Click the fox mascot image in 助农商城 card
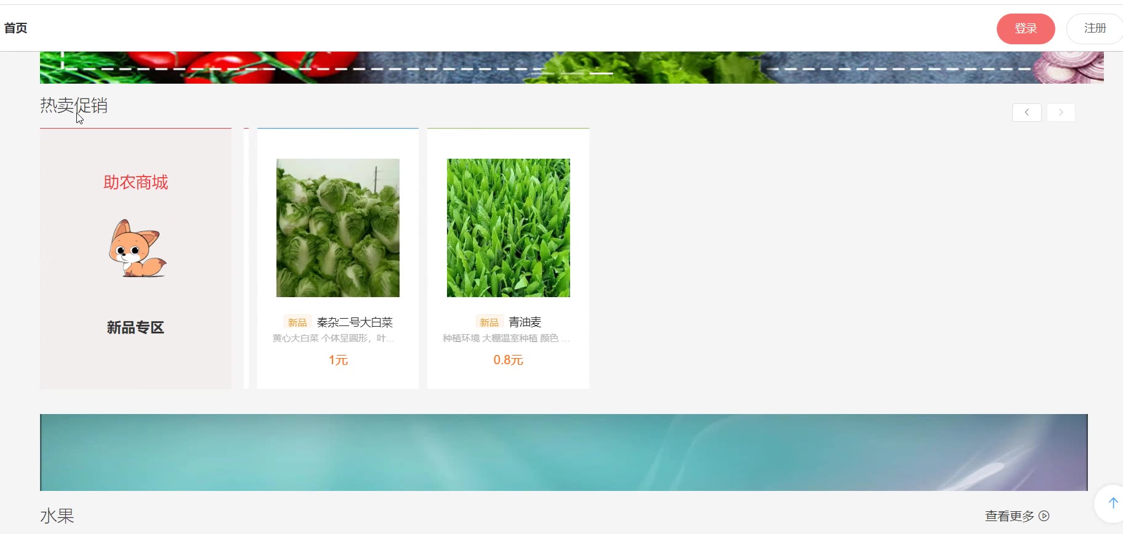The height and width of the screenshot is (534, 1123). [x=137, y=249]
